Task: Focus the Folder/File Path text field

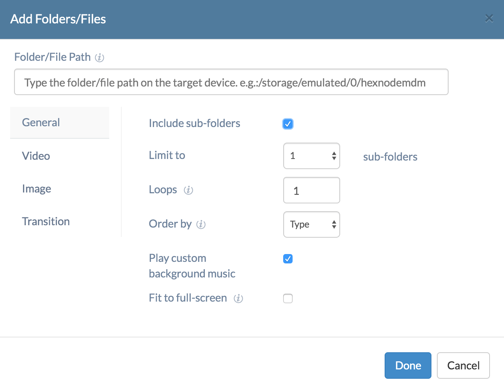Action: click(231, 82)
